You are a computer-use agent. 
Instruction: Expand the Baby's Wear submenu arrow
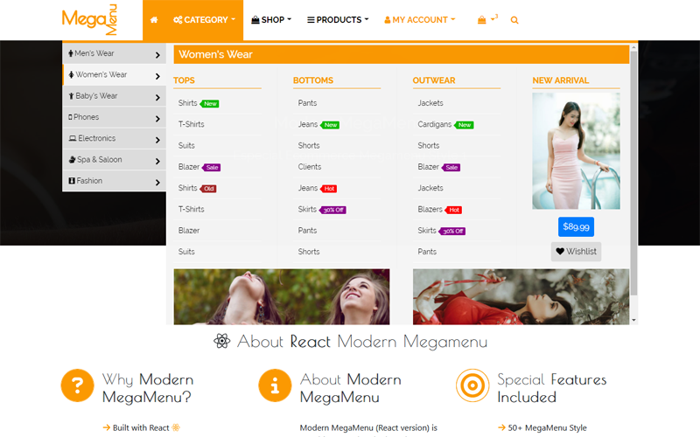point(157,97)
